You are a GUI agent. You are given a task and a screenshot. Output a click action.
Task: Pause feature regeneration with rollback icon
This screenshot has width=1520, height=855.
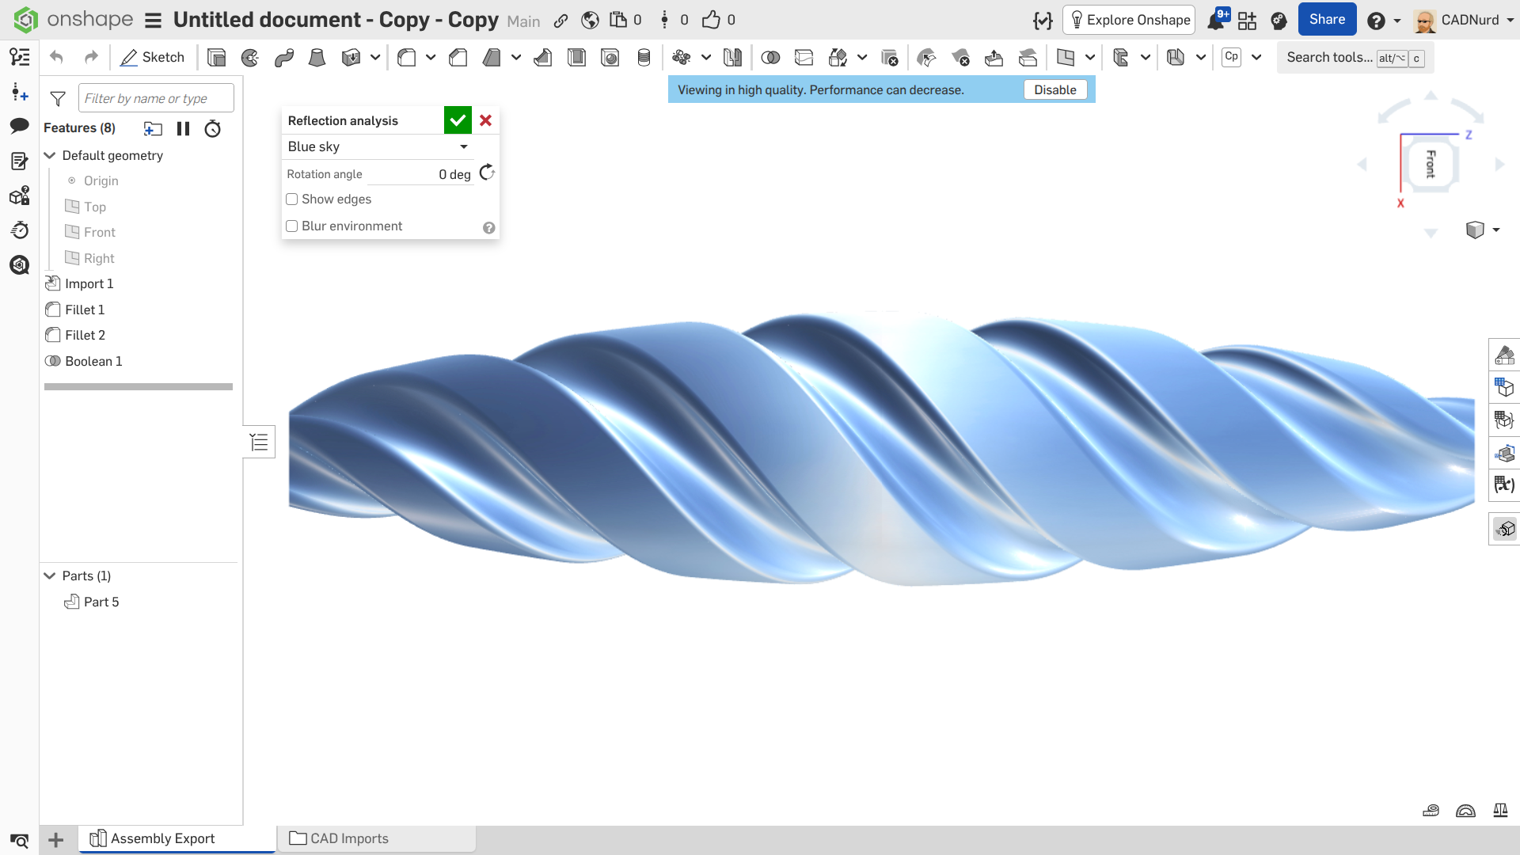[x=183, y=128]
